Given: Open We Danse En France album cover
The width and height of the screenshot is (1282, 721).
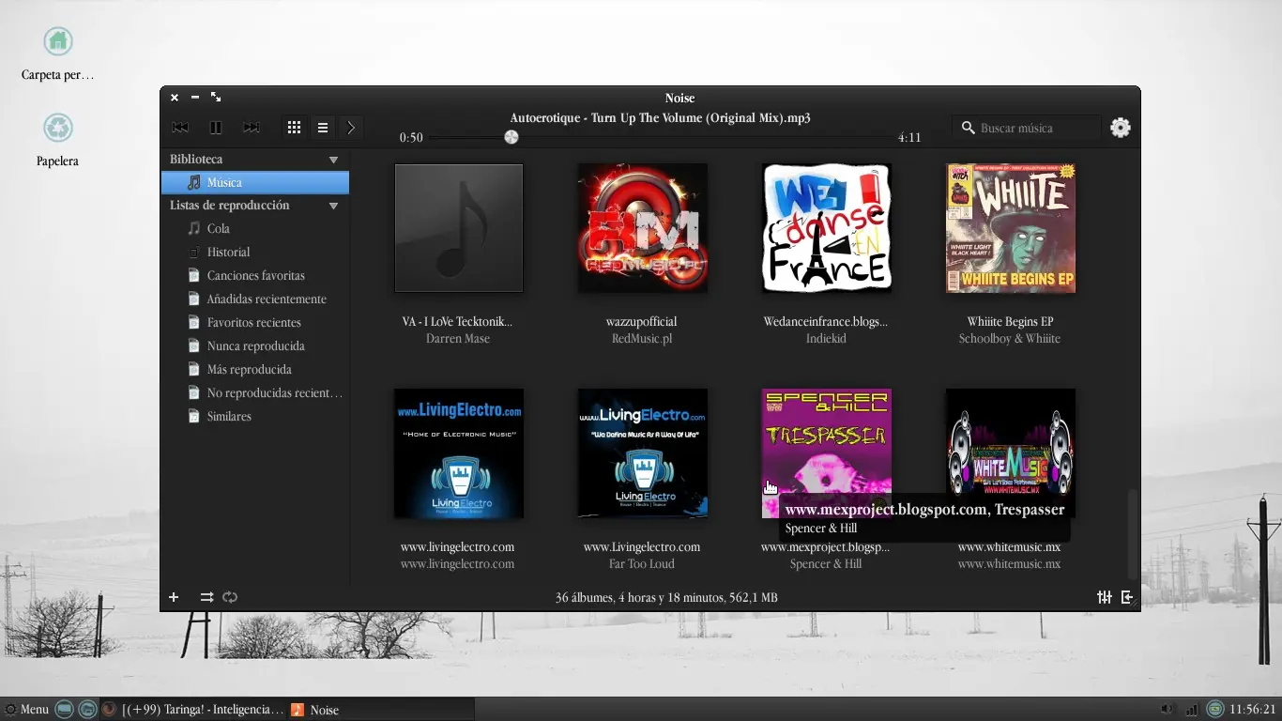Looking at the screenshot, I should point(827,228).
